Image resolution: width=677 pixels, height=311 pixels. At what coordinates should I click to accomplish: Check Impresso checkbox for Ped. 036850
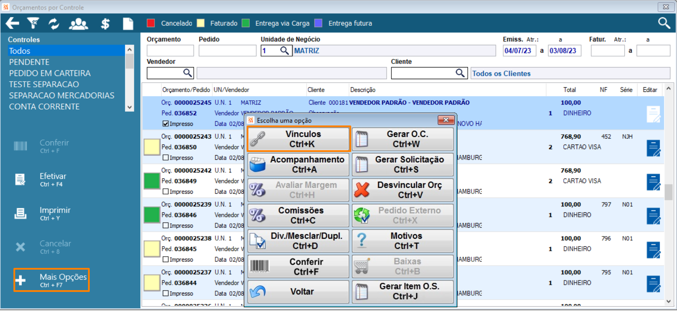(165, 158)
